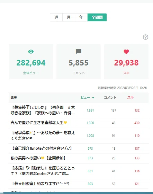Select the 年 period tab

coord(81,17)
